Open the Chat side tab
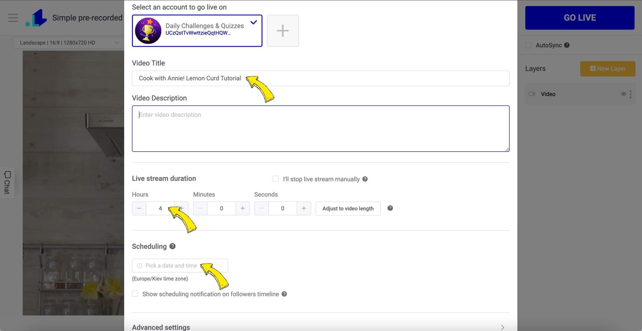The height and width of the screenshot is (331, 642). tap(7, 183)
